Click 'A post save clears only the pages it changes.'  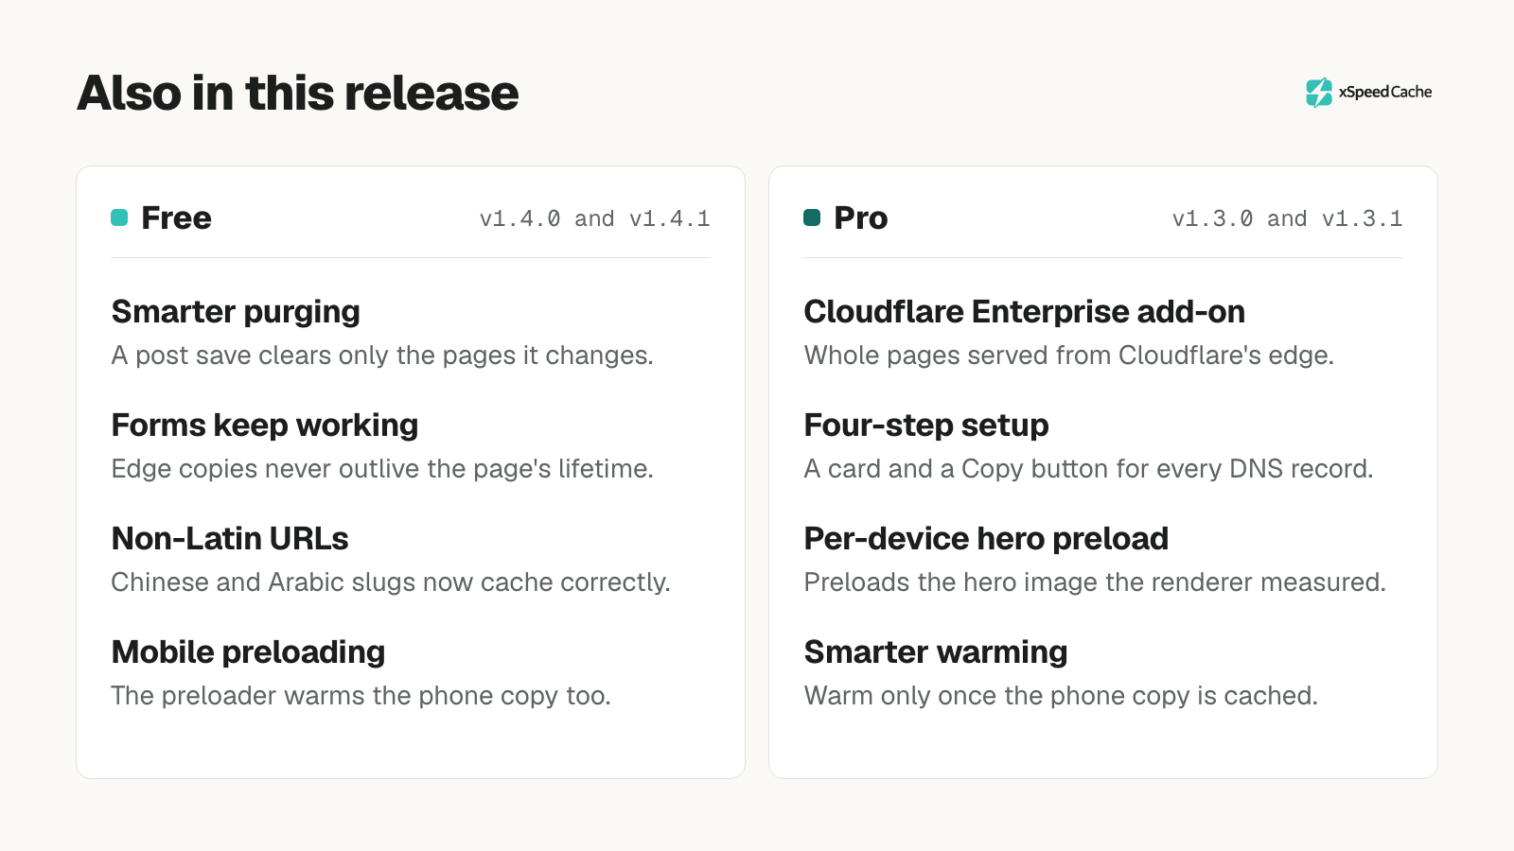tap(382, 356)
